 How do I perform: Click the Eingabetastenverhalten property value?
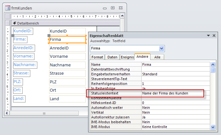[x=175, y=74]
